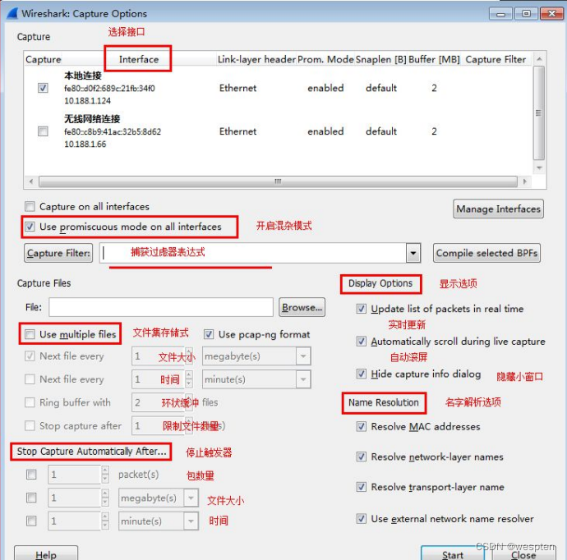Toggle Use external network name resolver
Screen dimensions: 567x560
pos(361,518)
